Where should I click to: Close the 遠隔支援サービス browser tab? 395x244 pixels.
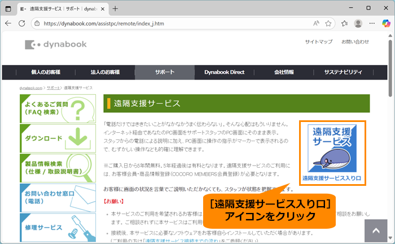pos(103,9)
